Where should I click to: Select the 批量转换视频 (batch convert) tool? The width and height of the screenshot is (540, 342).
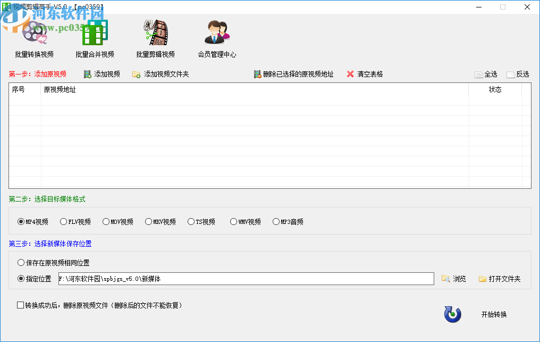35,37
